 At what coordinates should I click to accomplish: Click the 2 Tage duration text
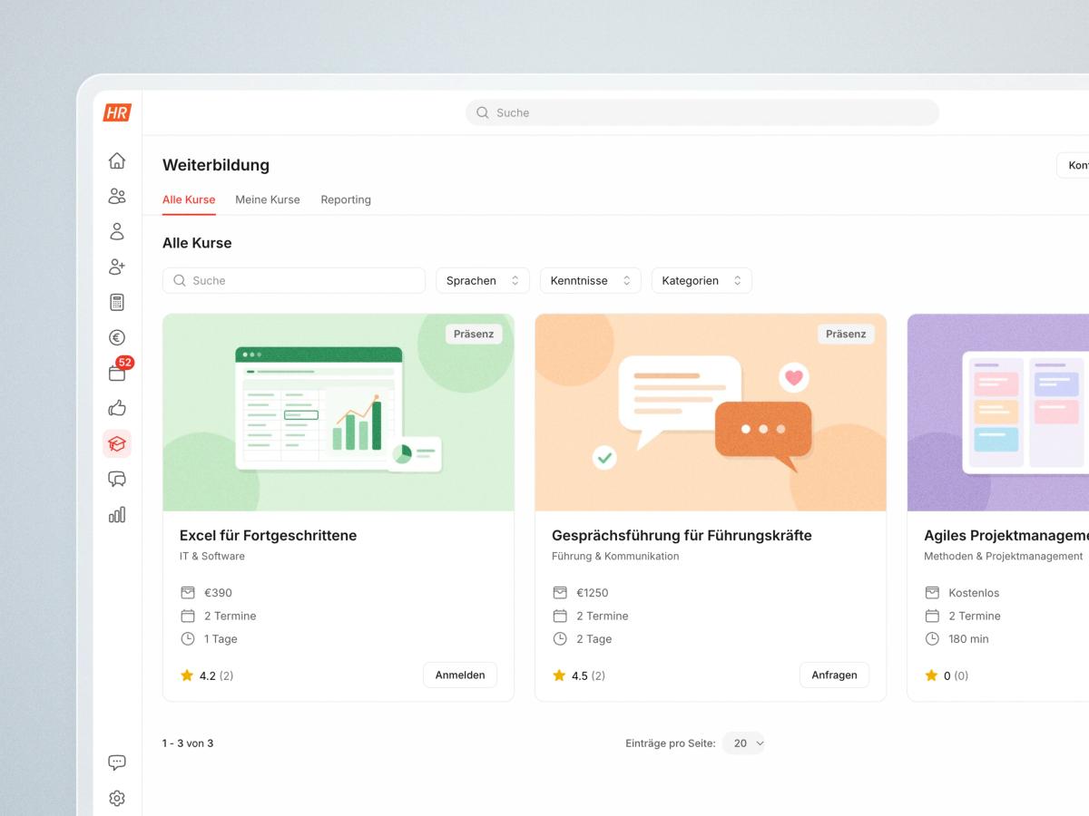pos(594,638)
